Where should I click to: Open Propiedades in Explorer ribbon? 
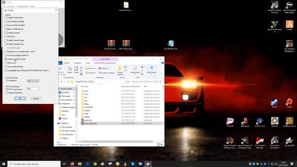pyautogui.click(x=135, y=71)
